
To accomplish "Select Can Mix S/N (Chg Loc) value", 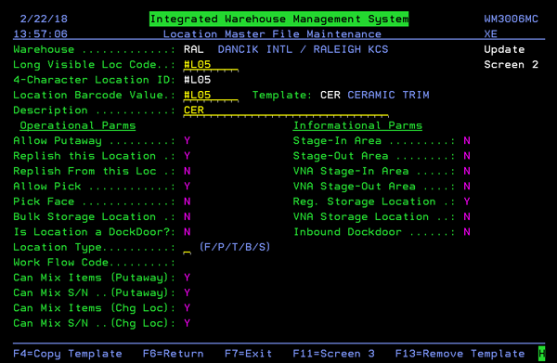I will (188, 323).
